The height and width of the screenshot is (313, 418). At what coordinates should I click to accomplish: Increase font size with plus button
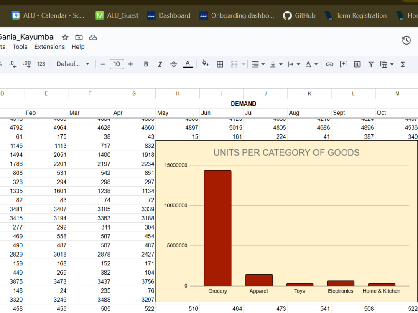click(130, 64)
